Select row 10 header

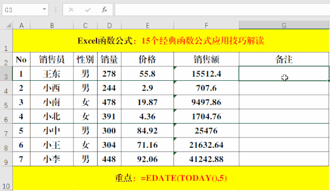6,178
